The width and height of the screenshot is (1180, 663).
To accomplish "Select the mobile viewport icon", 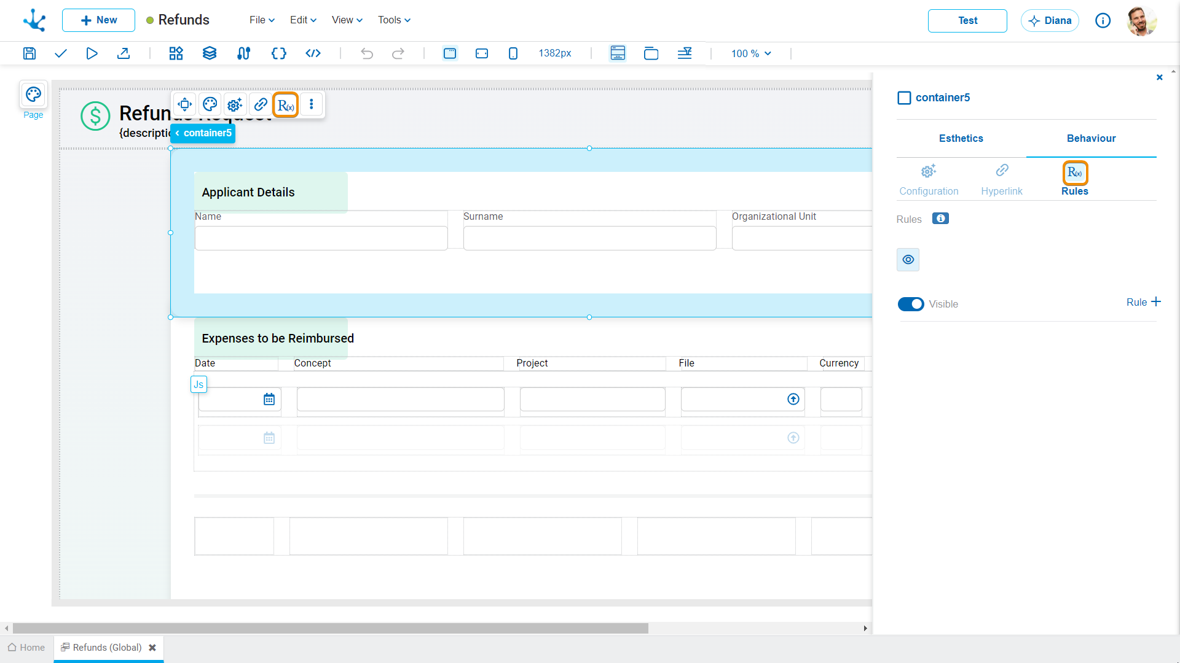I will 513,53.
